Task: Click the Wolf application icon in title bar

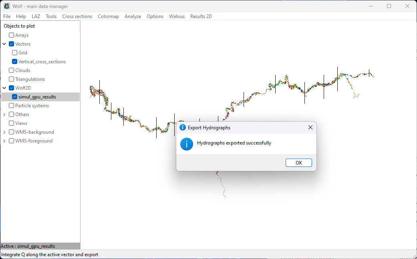Action: pyautogui.click(x=7, y=6)
